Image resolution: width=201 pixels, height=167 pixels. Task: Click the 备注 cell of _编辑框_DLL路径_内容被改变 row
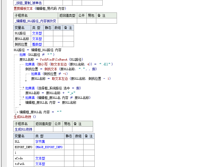click(106, 21)
